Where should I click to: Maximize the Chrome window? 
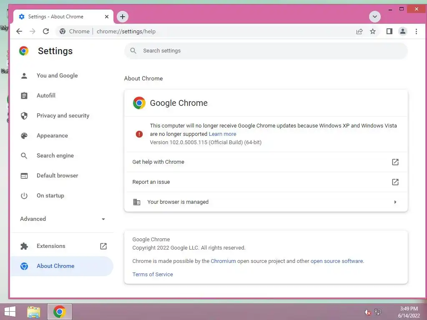pos(402,9)
